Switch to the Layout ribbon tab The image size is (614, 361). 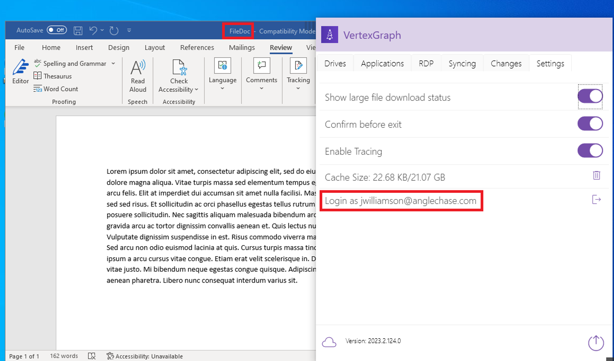pyautogui.click(x=155, y=48)
